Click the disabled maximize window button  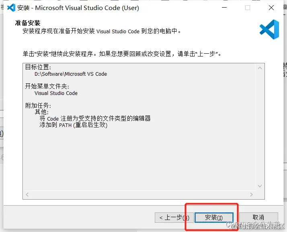pos(248,8)
